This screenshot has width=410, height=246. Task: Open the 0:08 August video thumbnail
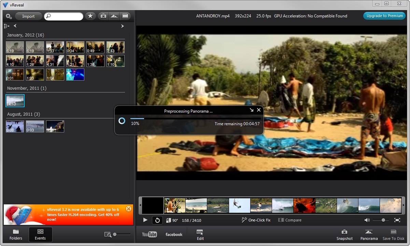tap(15, 126)
